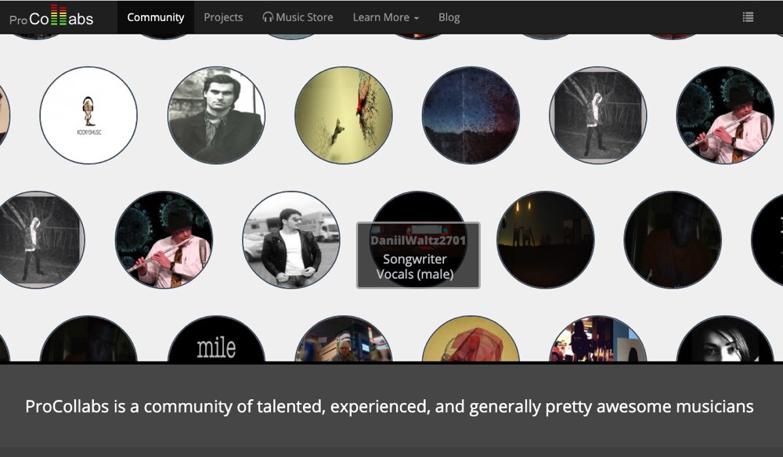
Task: Open the list menu icon in navbar
Action: pos(748,17)
